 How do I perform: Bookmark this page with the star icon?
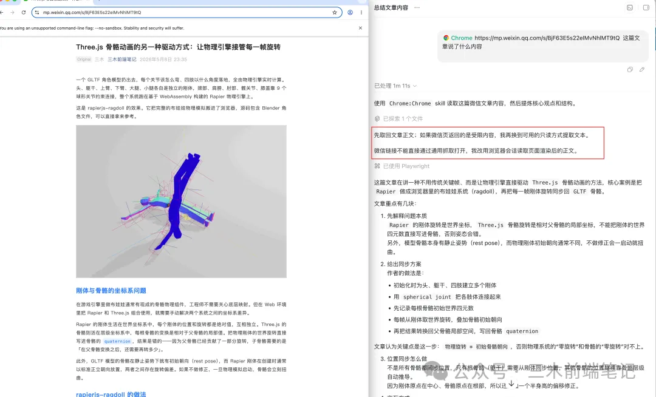click(x=335, y=13)
